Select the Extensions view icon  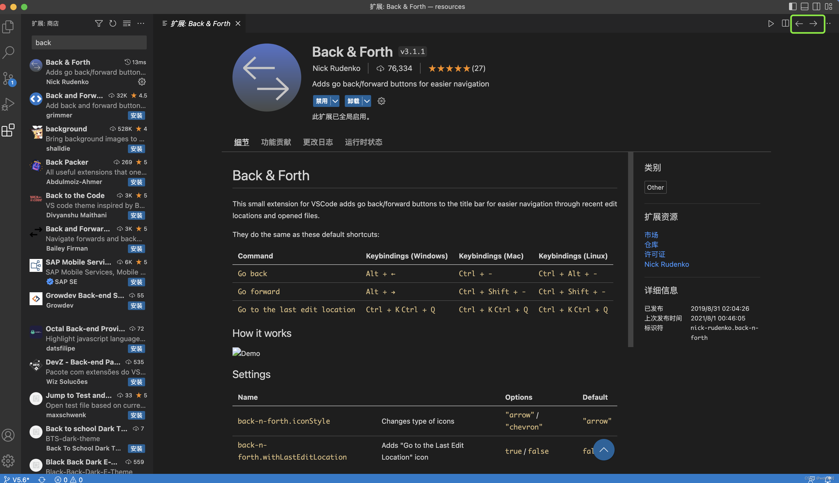coord(8,130)
